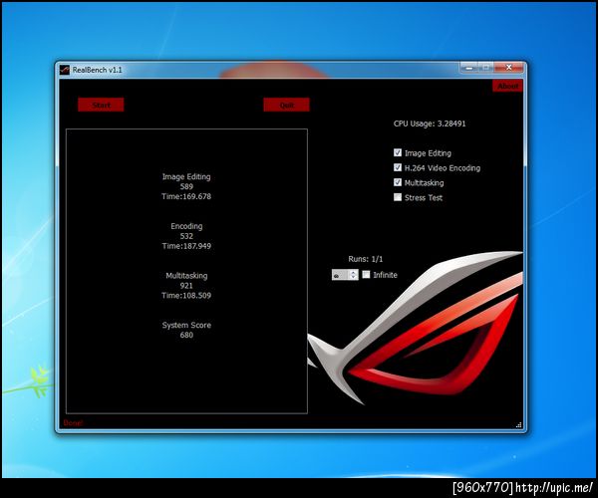The height and width of the screenshot is (498, 598).
Task: Open the About button
Action: pos(507,86)
